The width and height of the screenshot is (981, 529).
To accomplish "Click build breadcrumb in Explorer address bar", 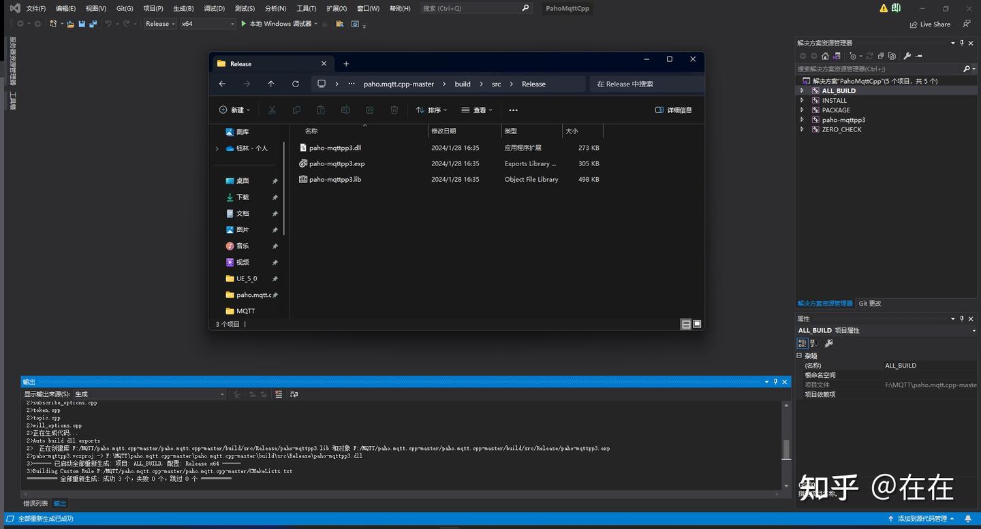I will [463, 84].
